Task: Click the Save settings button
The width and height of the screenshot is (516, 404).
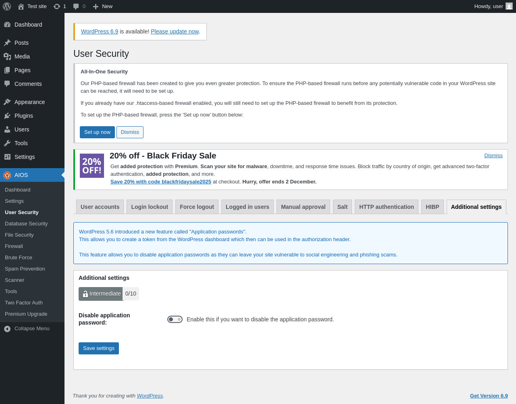Action: 99,348
